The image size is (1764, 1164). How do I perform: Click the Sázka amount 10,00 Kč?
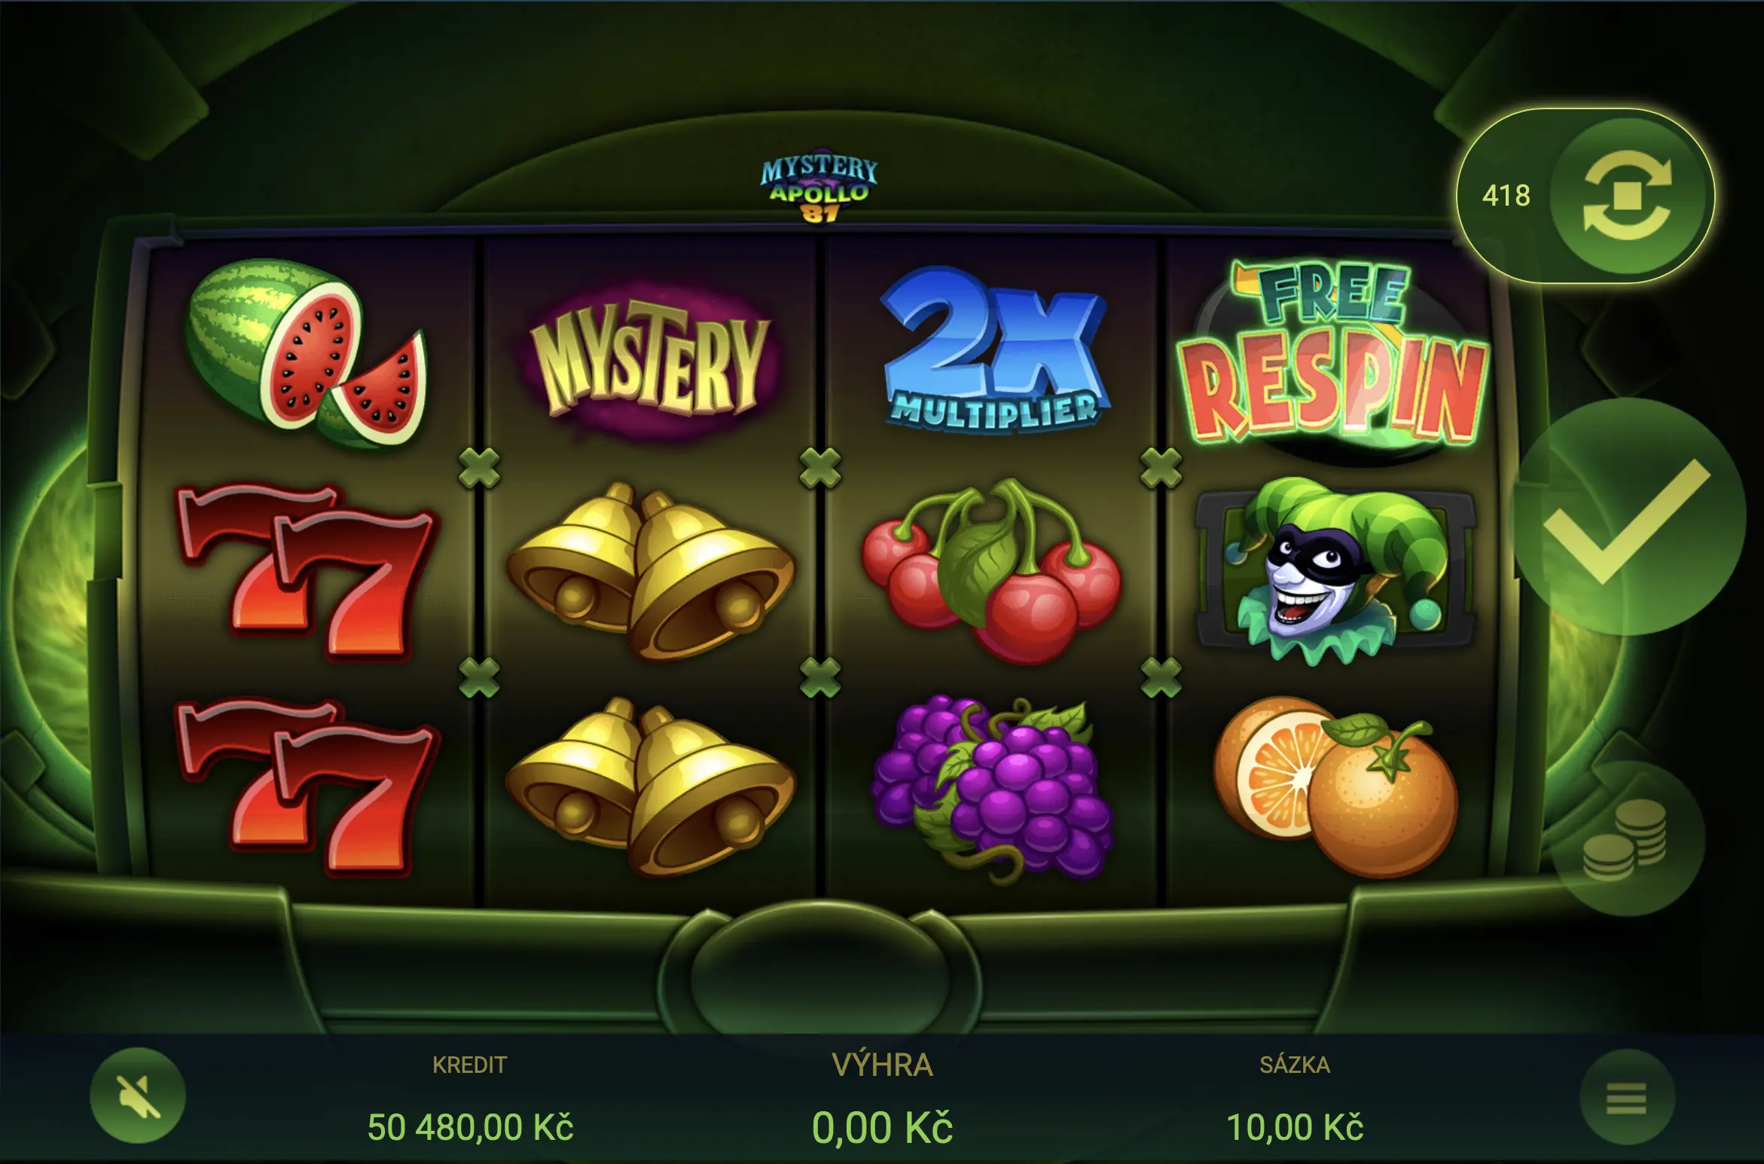tap(1295, 1128)
